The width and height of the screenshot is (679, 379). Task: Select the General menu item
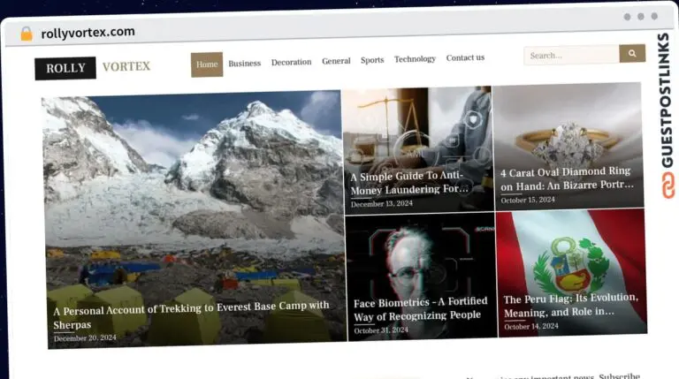coord(336,62)
